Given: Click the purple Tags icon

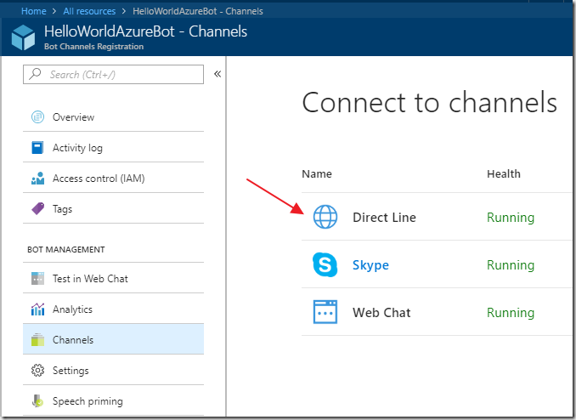Looking at the screenshot, I should [x=37, y=208].
